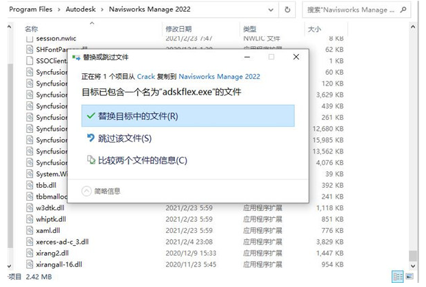Click the file icon of tbb.dll
Image resolution: width=426 pixels, height=287 pixels.
pos(29,185)
